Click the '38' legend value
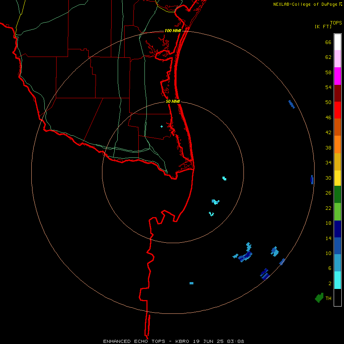Viewport: 344px width, 344px height. 328,148
